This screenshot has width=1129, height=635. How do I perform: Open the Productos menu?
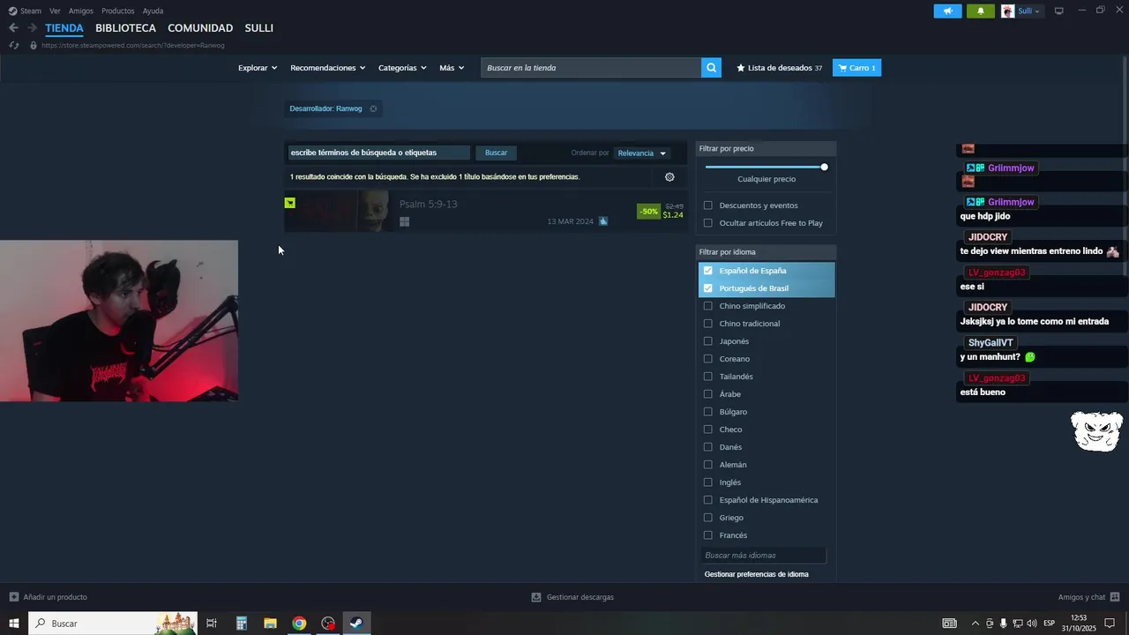click(118, 11)
